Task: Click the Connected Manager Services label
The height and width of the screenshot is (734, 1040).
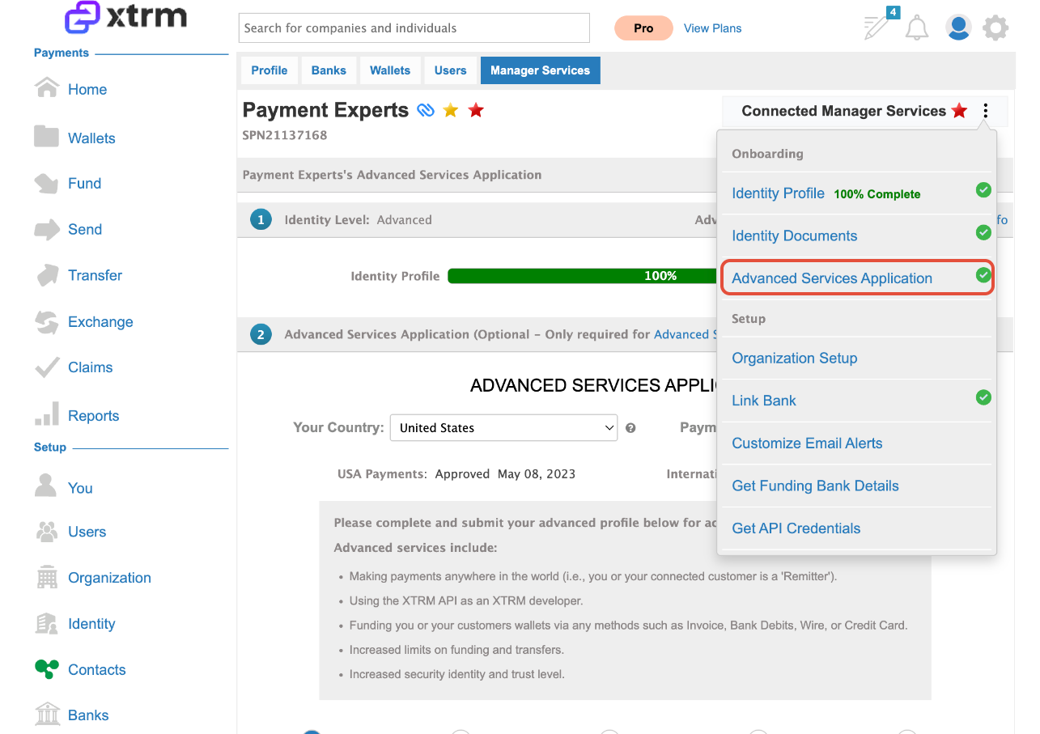Action: [843, 111]
